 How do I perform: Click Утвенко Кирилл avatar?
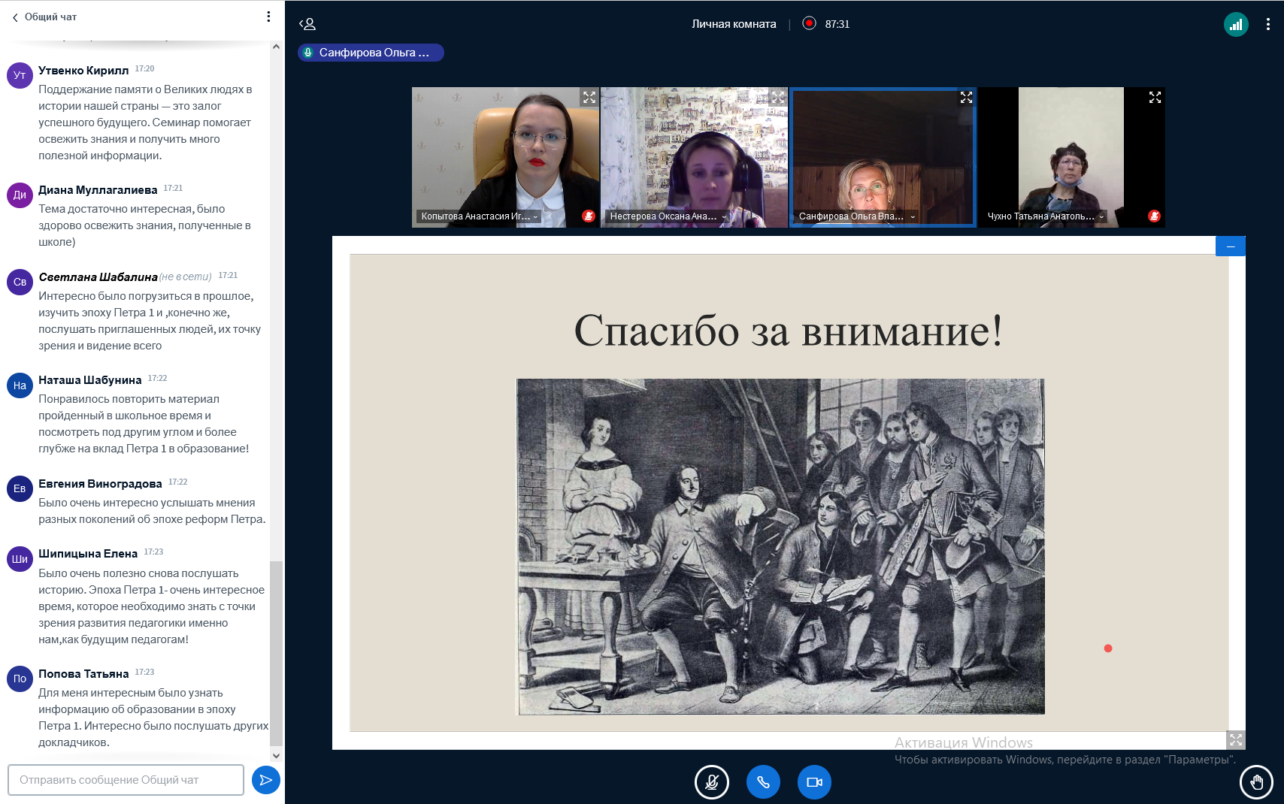[x=20, y=75]
